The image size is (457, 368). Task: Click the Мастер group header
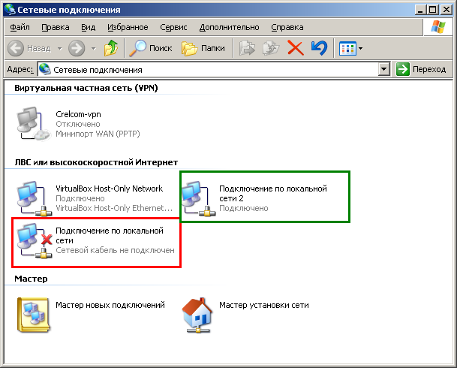tap(31, 279)
